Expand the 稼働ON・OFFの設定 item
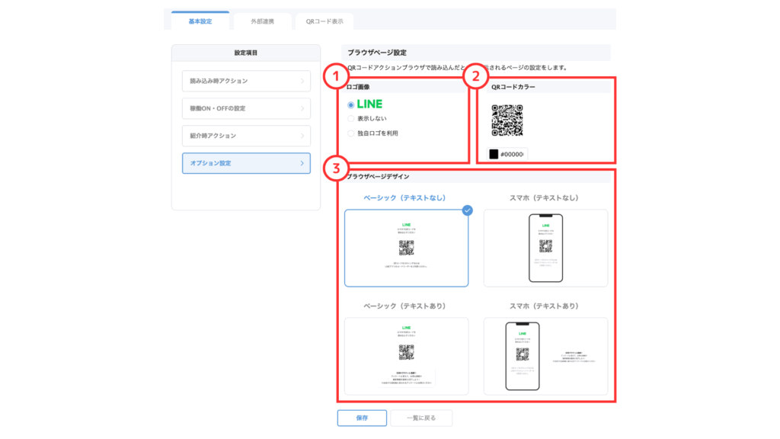This screenshot has height=439, width=780. coord(246,108)
